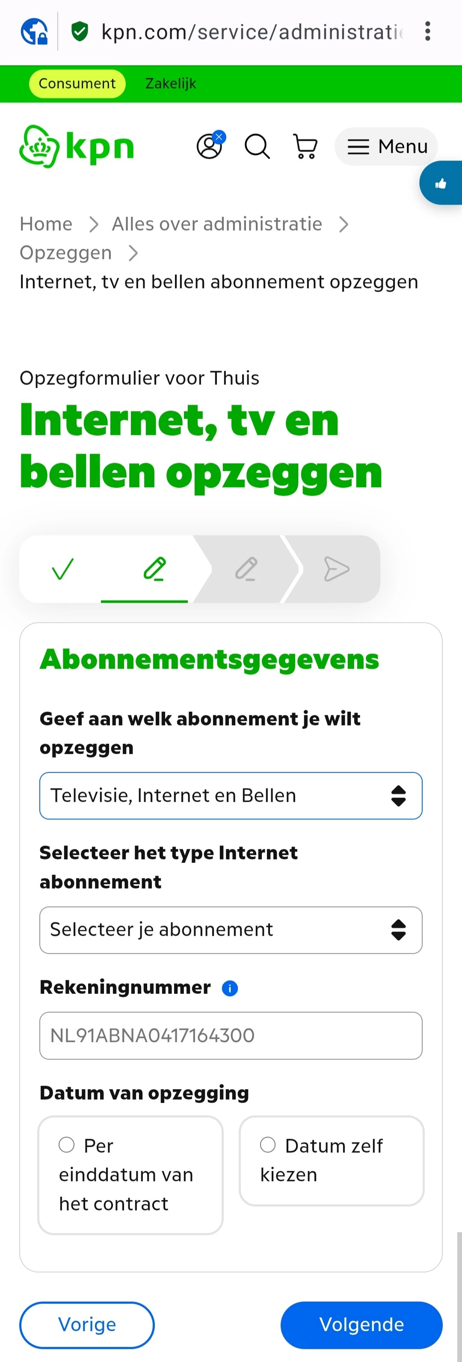The width and height of the screenshot is (462, 1362).
Task: Click the Rekeningnummer input field
Action: (x=231, y=1035)
